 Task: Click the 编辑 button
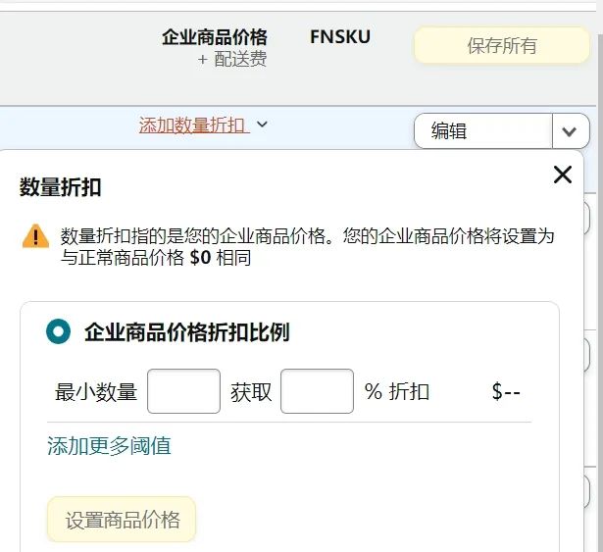pyautogui.click(x=483, y=131)
